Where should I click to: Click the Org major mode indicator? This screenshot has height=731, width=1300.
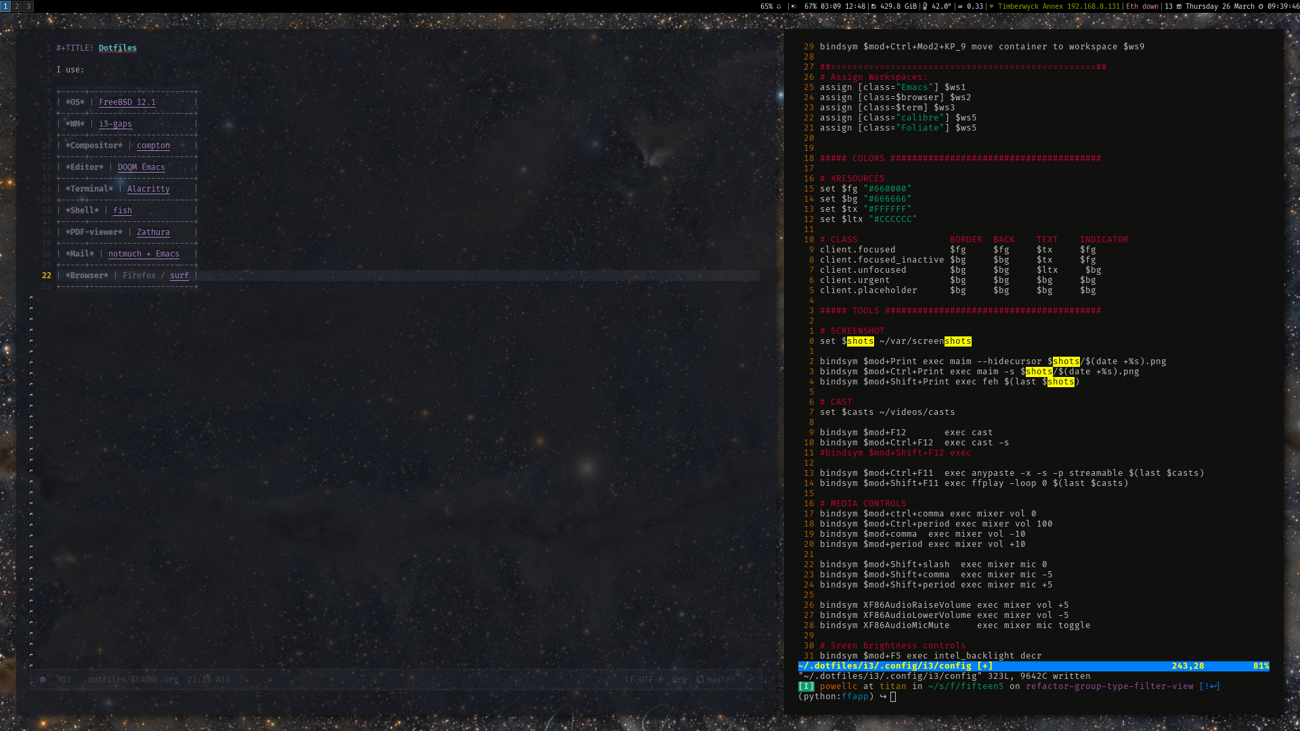point(679,680)
